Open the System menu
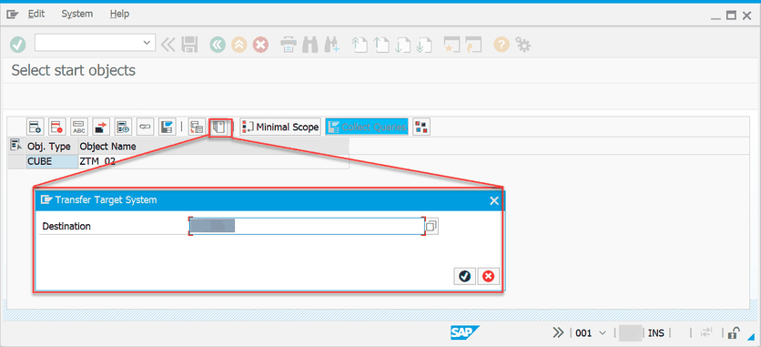761x347 pixels. click(76, 14)
